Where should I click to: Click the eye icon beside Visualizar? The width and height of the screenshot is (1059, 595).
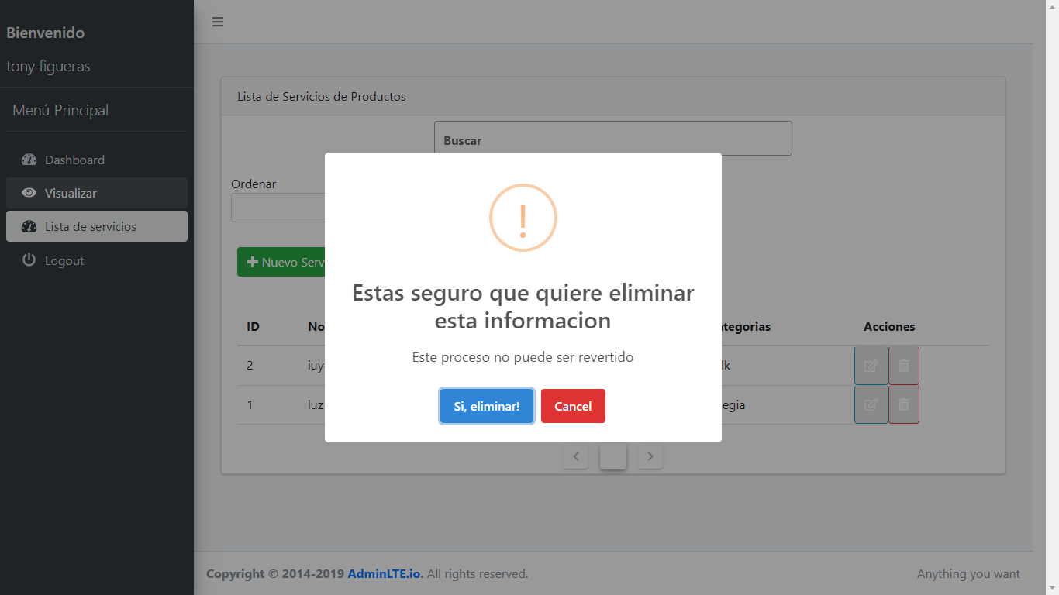[x=29, y=193]
